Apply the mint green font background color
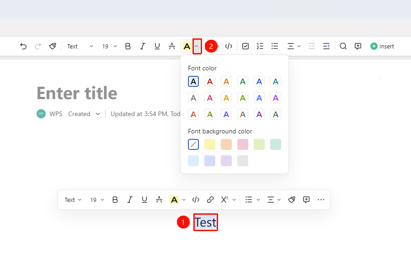Viewport: 411px width, 254px height. 276,144
